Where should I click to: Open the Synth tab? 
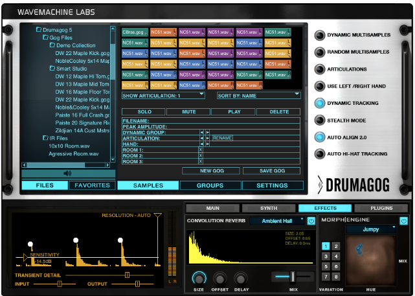(269, 208)
